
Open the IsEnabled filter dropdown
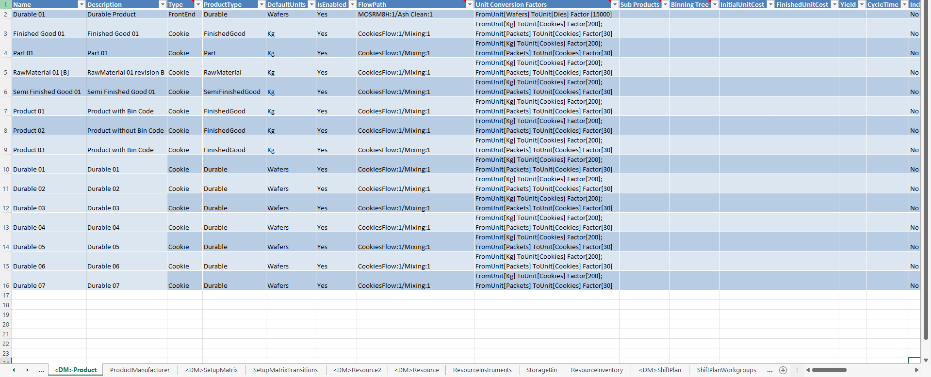[352, 4]
